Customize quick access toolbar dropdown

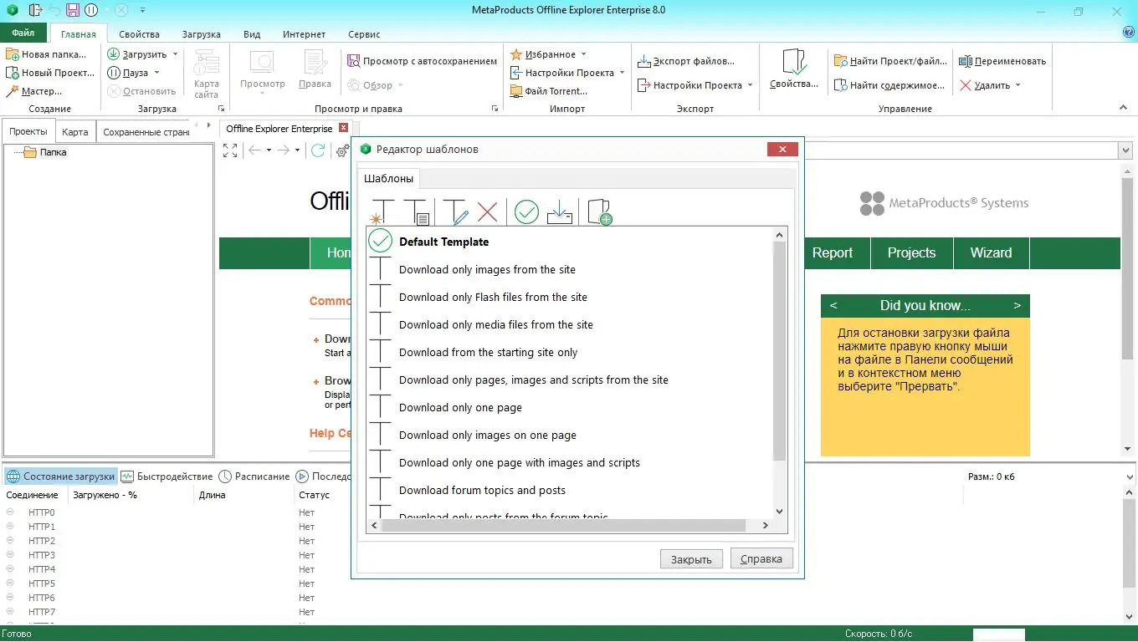click(142, 11)
